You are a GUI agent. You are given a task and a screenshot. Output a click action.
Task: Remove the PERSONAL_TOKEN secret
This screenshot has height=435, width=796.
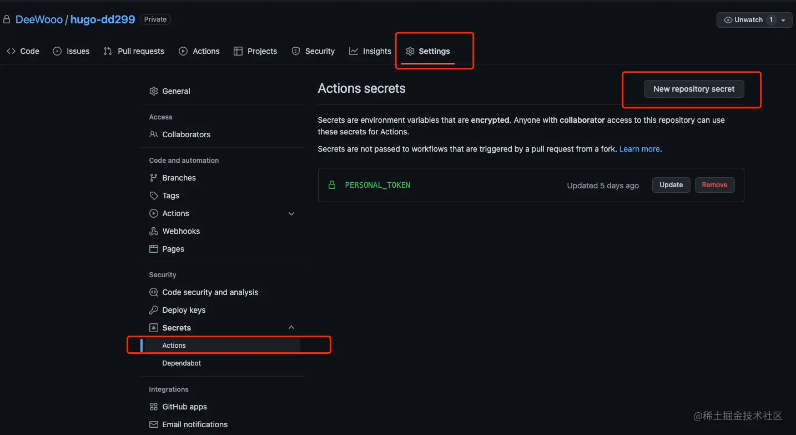[x=714, y=185]
